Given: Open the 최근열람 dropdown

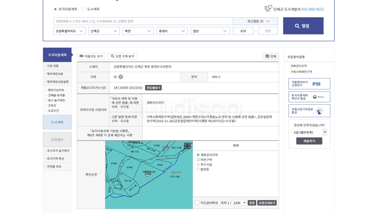Looking at the screenshot, I should [256, 21].
